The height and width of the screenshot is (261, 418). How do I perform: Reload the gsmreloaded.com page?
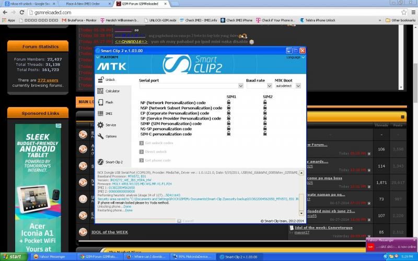click(22, 12)
